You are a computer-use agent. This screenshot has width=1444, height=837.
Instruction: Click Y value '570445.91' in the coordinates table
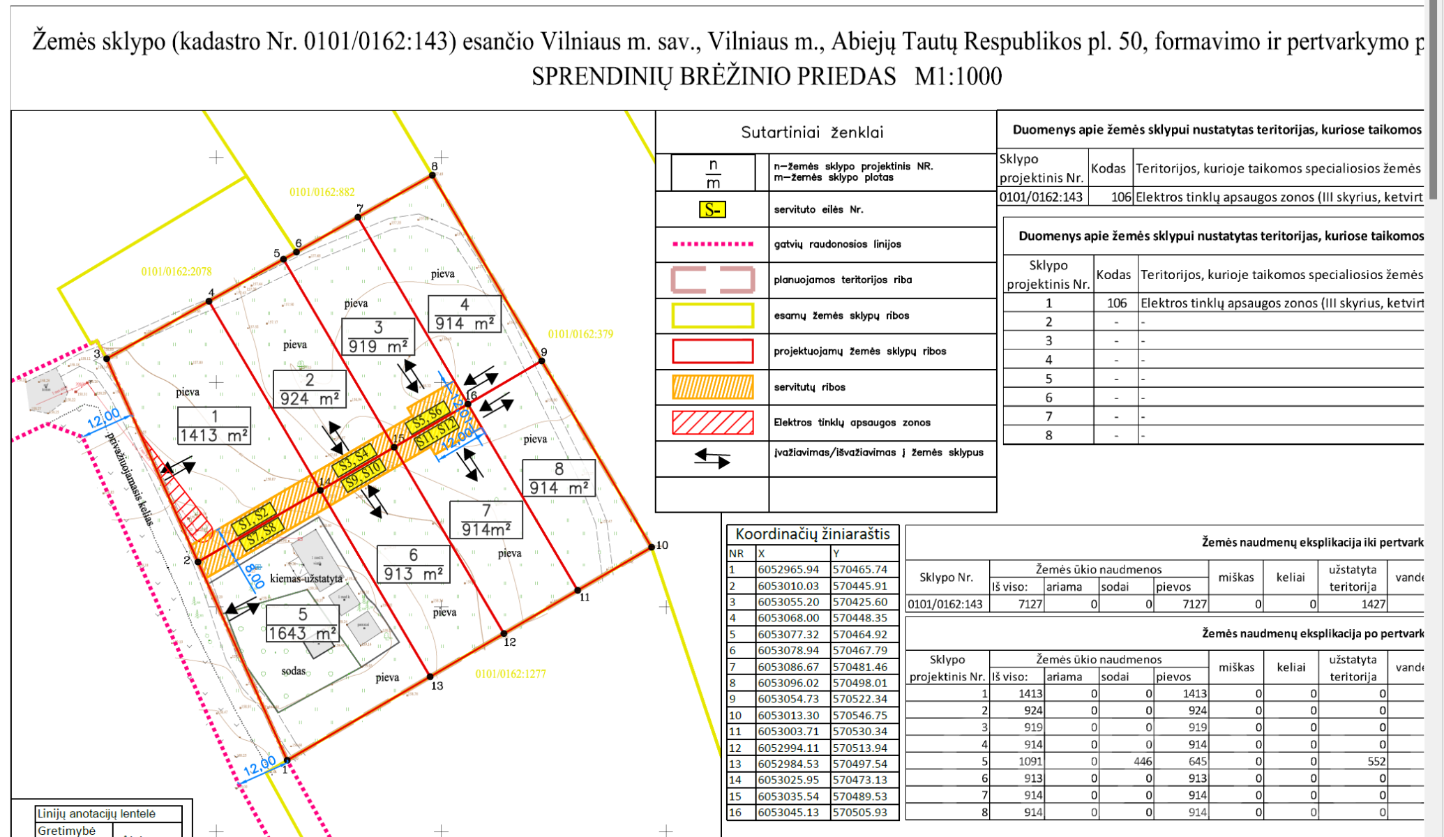(x=859, y=586)
